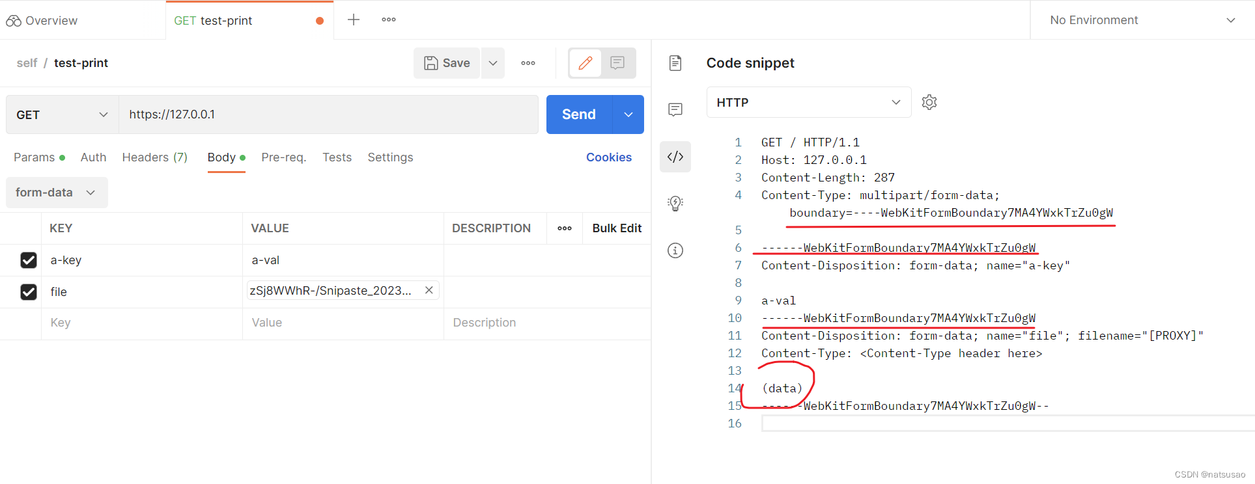Screen dimensions: 1255x484
Task: Open the Settings tab
Action: coord(390,157)
